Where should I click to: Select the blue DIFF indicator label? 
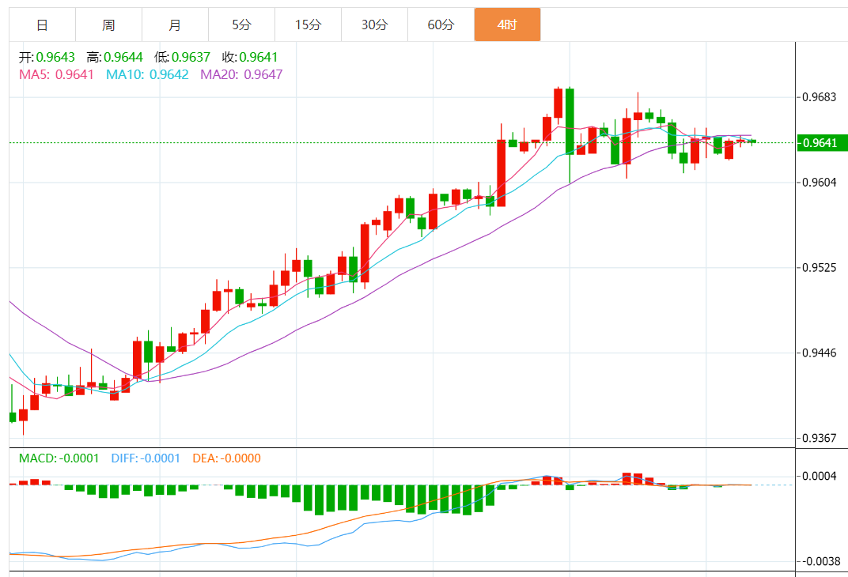(x=146, y=458)
